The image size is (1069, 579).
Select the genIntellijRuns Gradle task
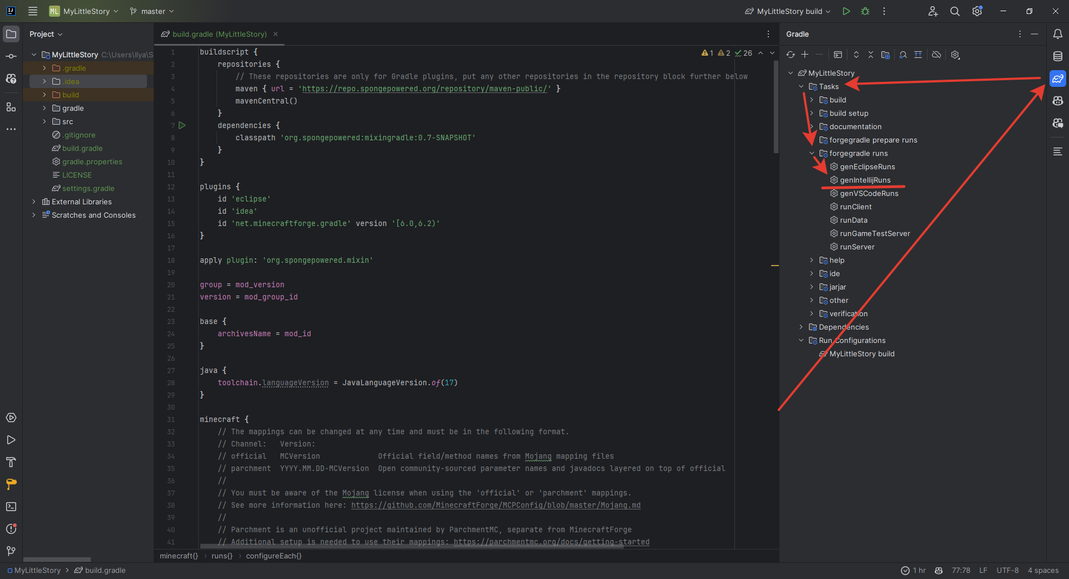tap(865, 180)
